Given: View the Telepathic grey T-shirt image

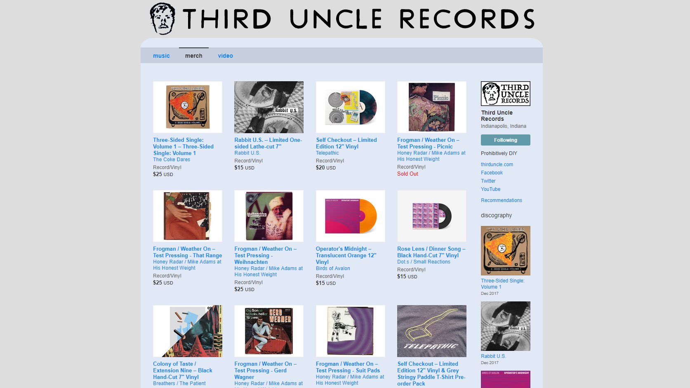Looking at the screenshot, I should tap(432, 331).
